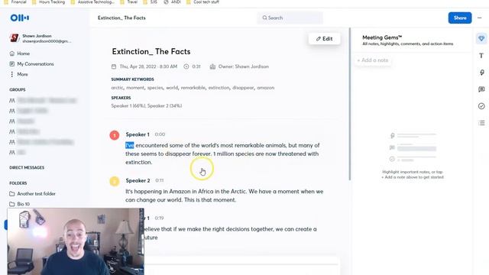The image size is (489, 275).
Task: Click the highlighted word 'I've'
Action: (x=130, y=145)
